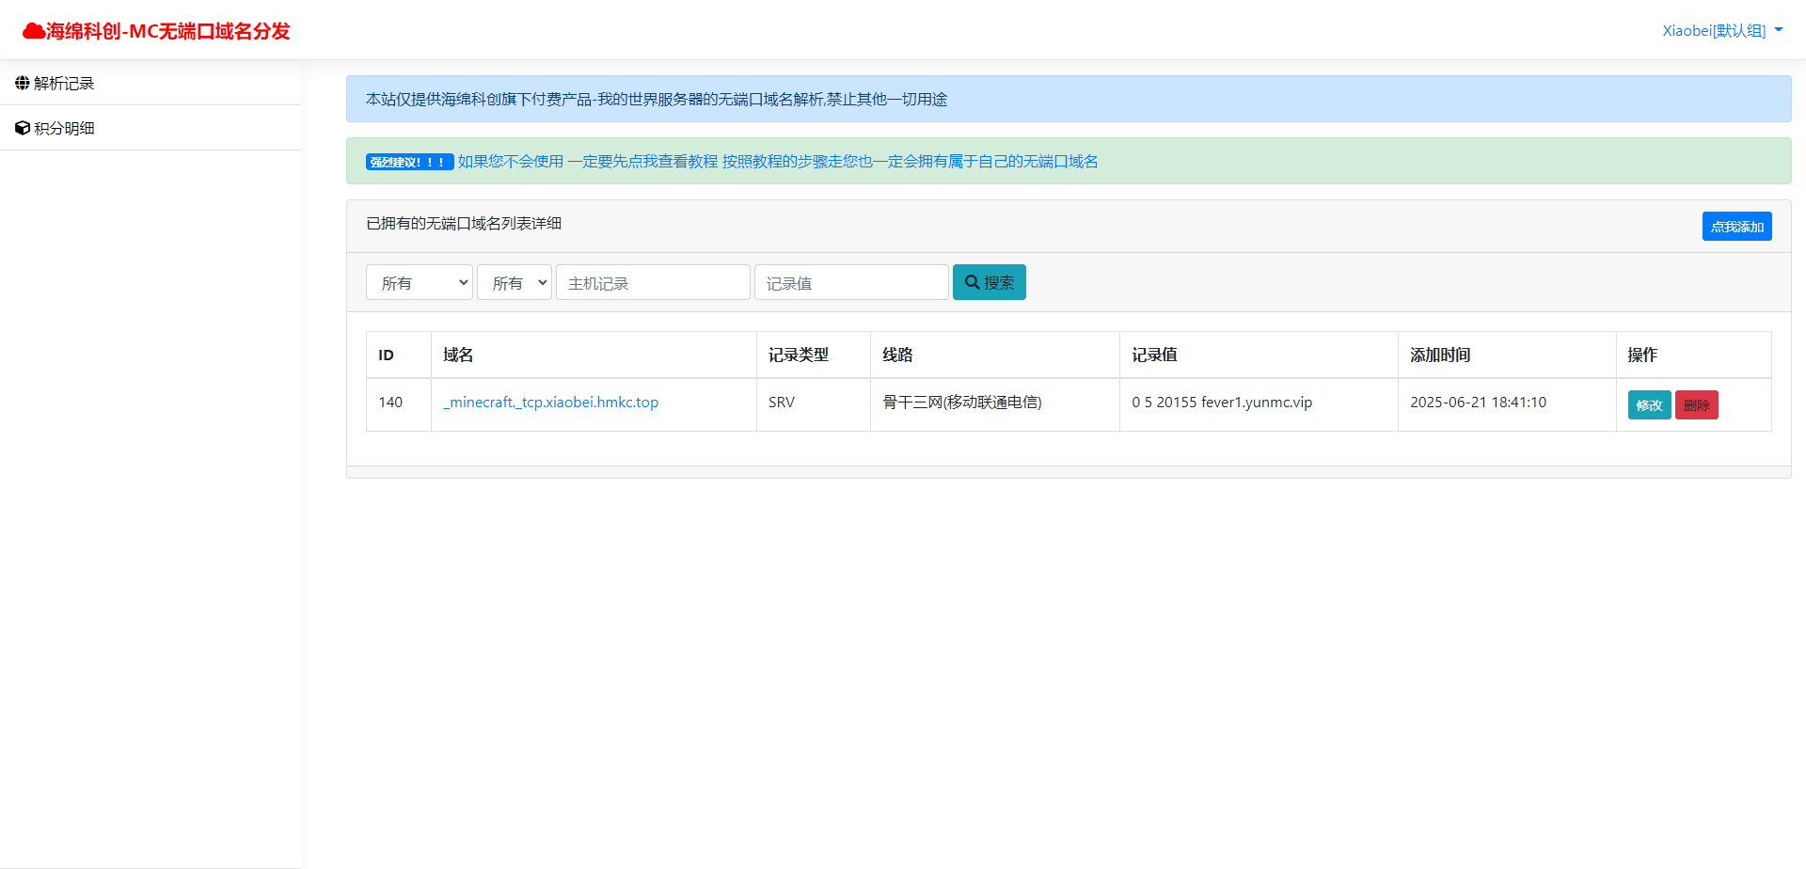1806x869 pixels.
Task: Click the cube icon beside 积分明细
Action: 23,128
